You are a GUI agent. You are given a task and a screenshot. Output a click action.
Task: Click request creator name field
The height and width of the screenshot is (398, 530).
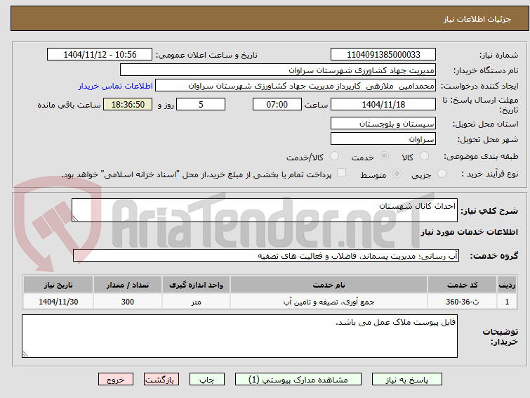pyautogui.click(x=296, y=86)
